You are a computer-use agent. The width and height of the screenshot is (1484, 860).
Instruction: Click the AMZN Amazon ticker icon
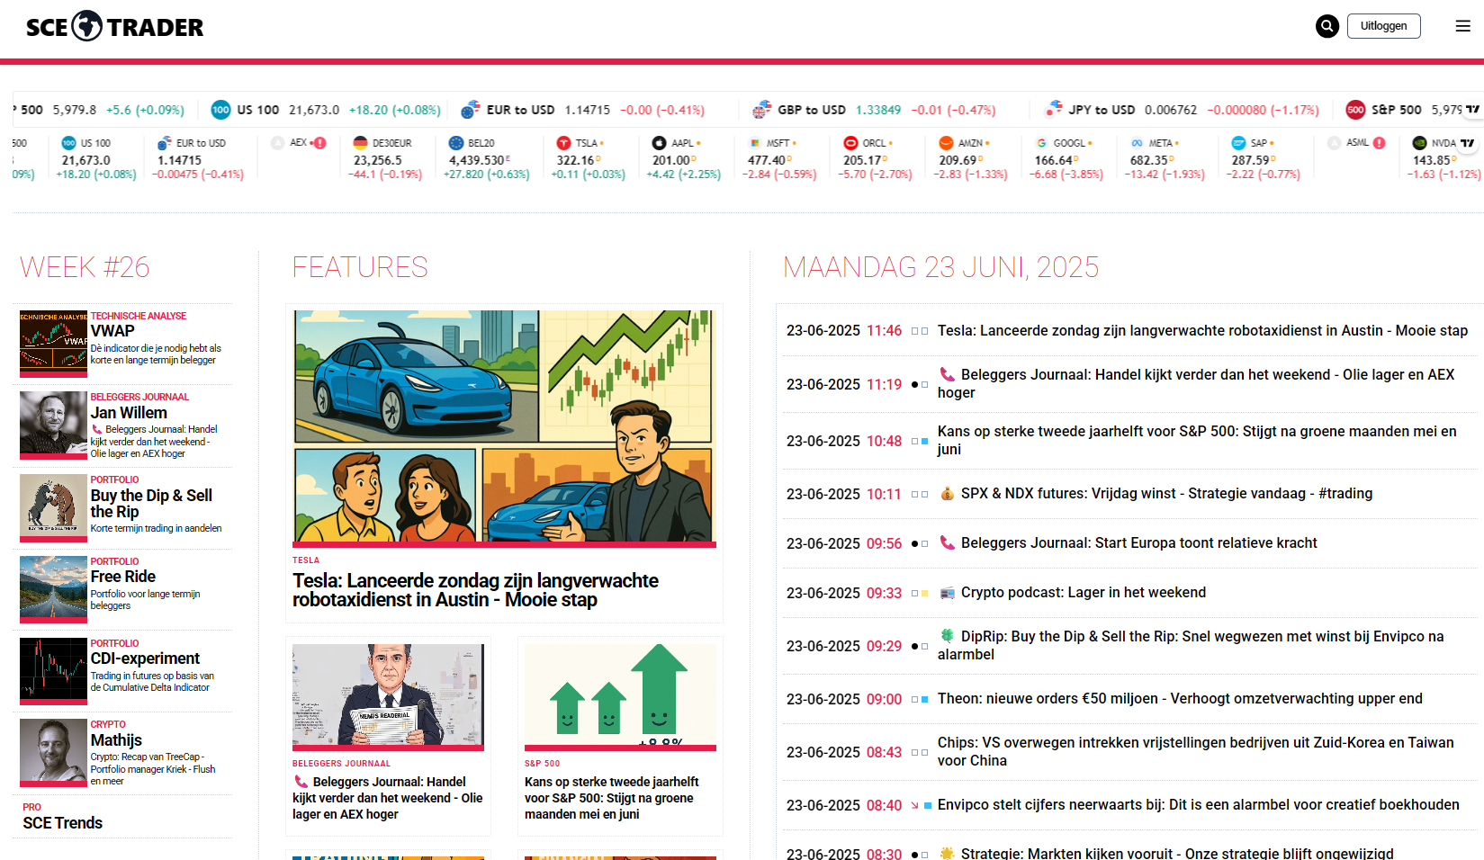[x=946, y=143]
